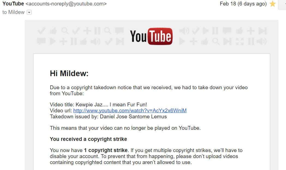286x170 pixels.
Task: Open the youtube.com/watch?v=AcYx2x6WniM video link
Action: click(x=130, y=110)
